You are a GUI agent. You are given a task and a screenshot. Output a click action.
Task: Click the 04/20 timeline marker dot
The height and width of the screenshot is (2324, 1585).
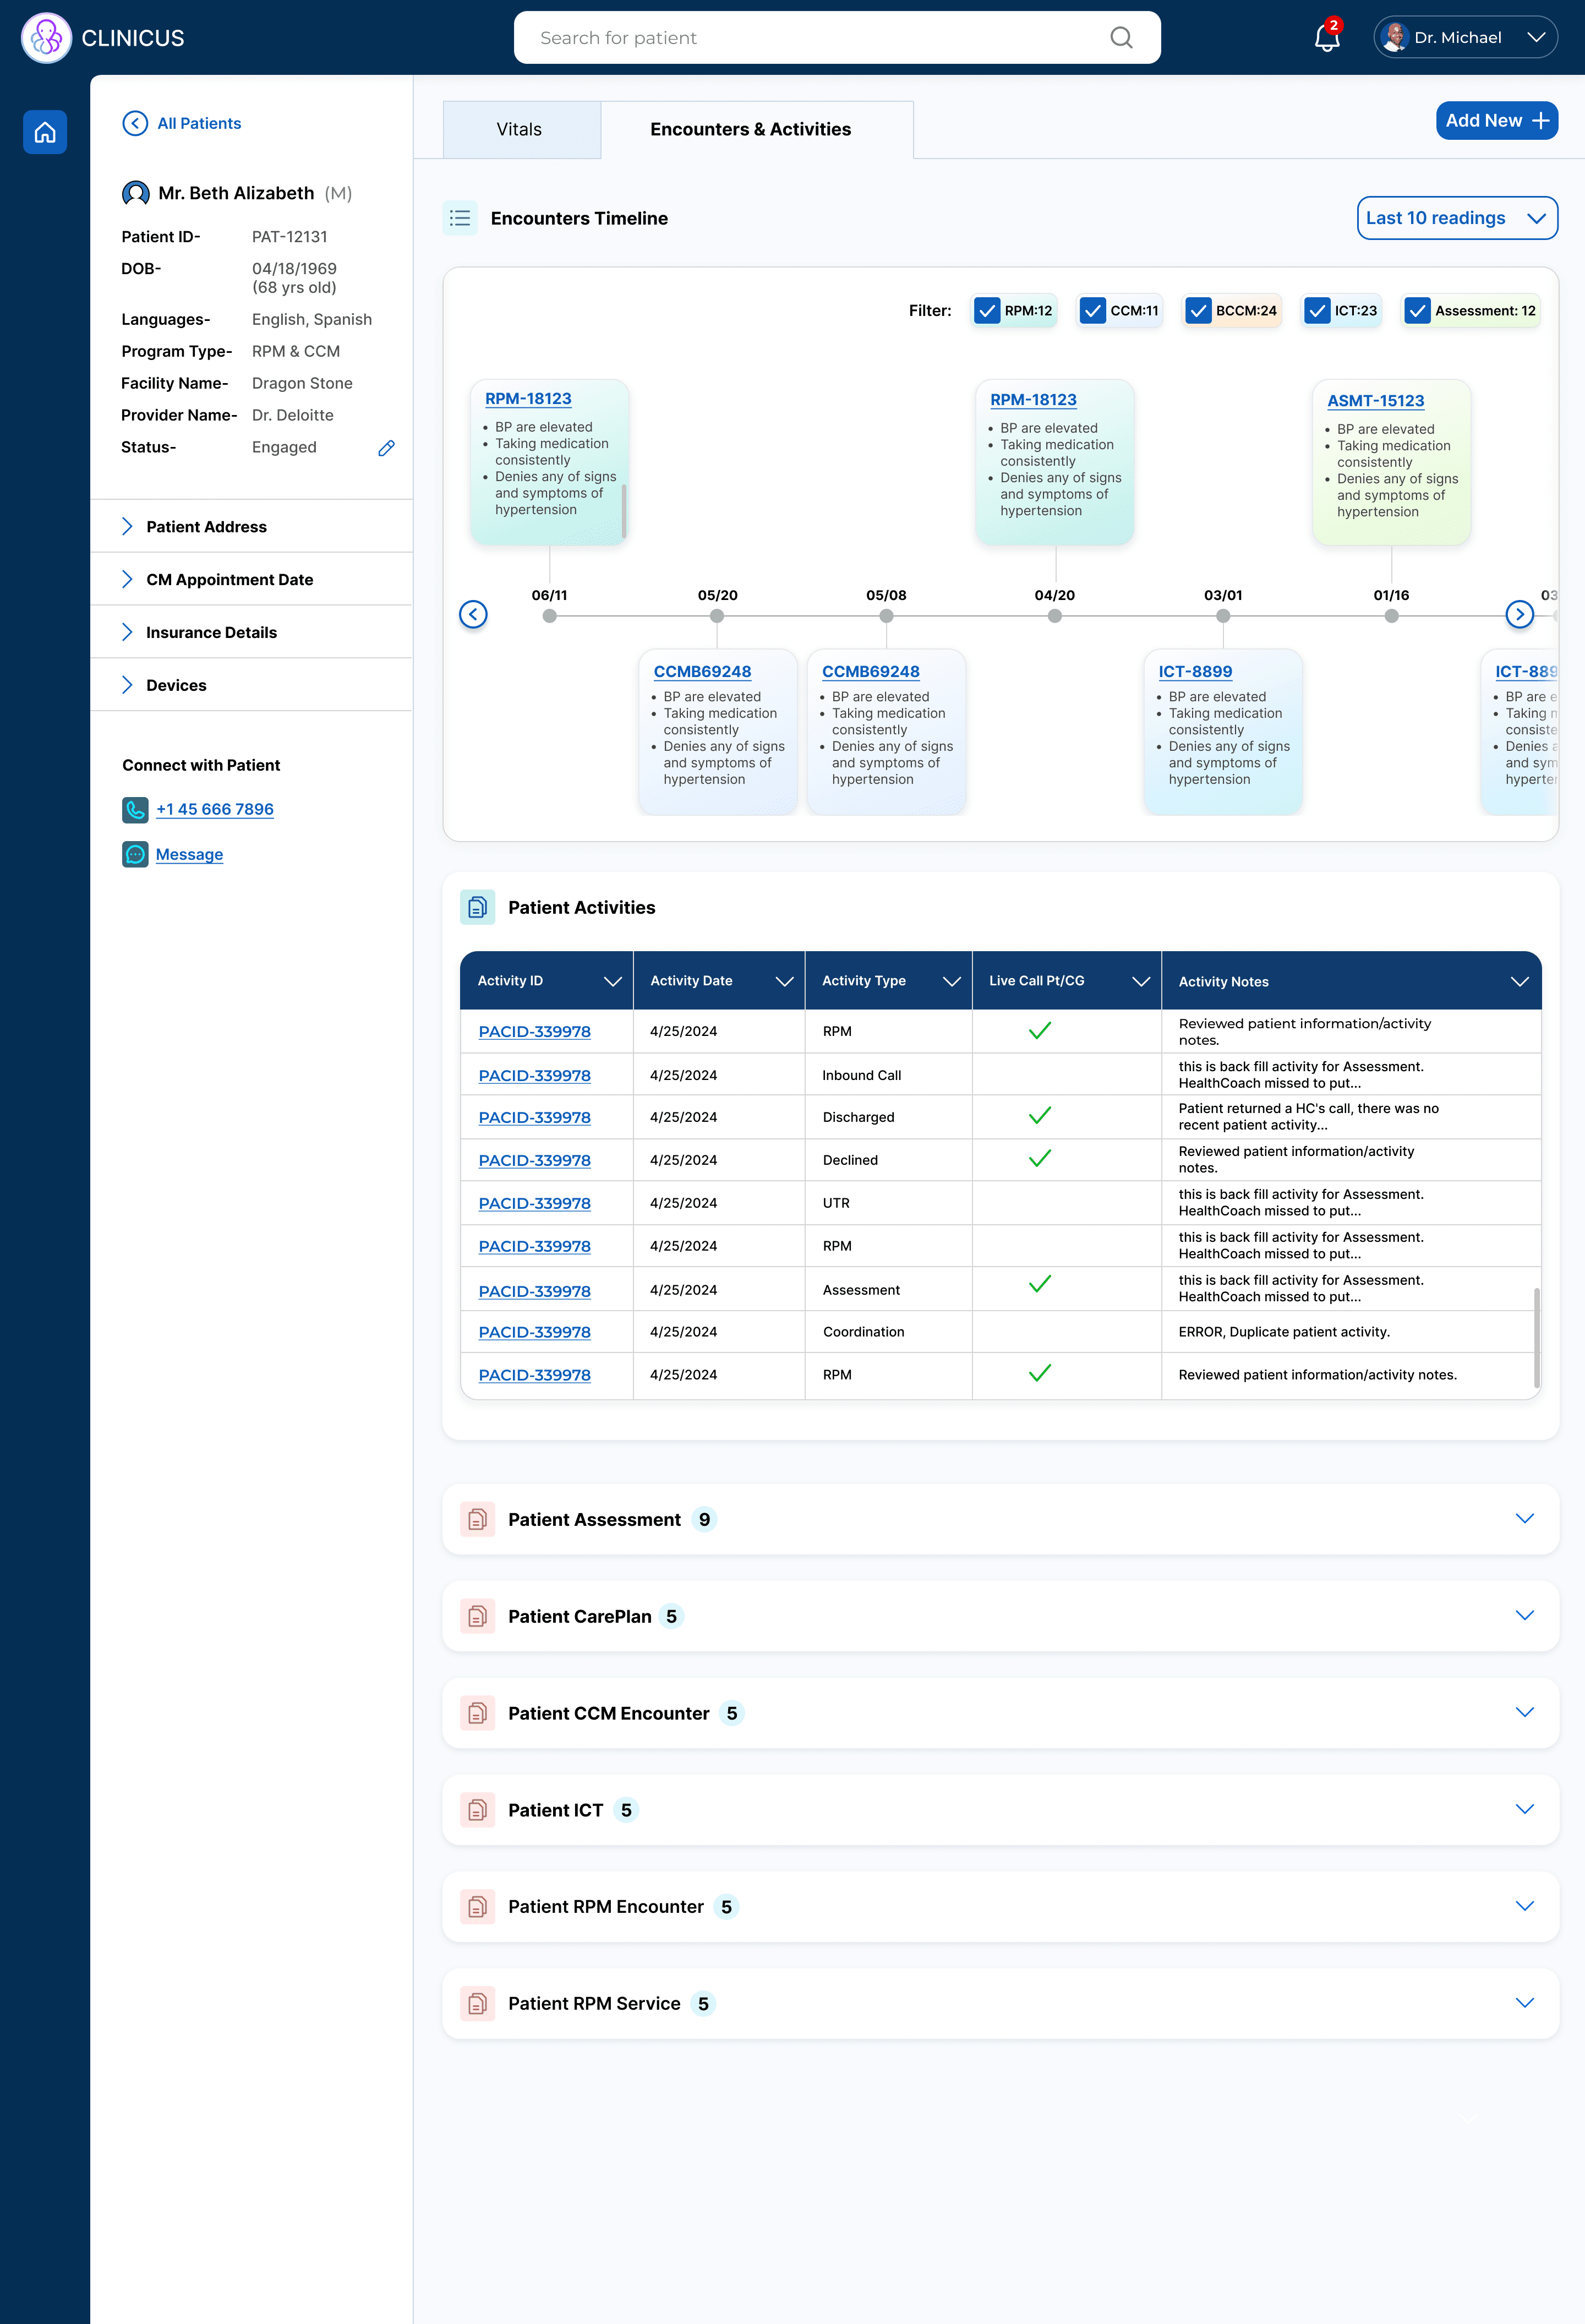point(1054,616)
